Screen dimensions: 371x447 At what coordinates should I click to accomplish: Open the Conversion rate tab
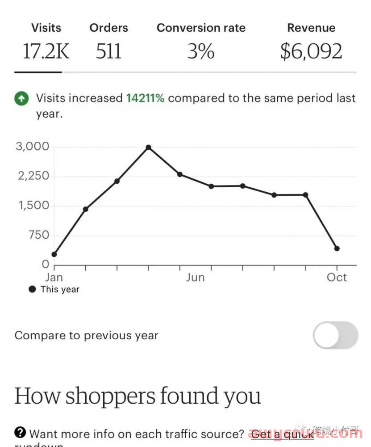[x=201, y=42]
